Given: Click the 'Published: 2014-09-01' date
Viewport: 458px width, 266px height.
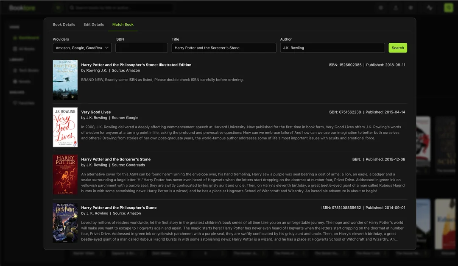Looking at the screenshot, I should coord(385,208).
